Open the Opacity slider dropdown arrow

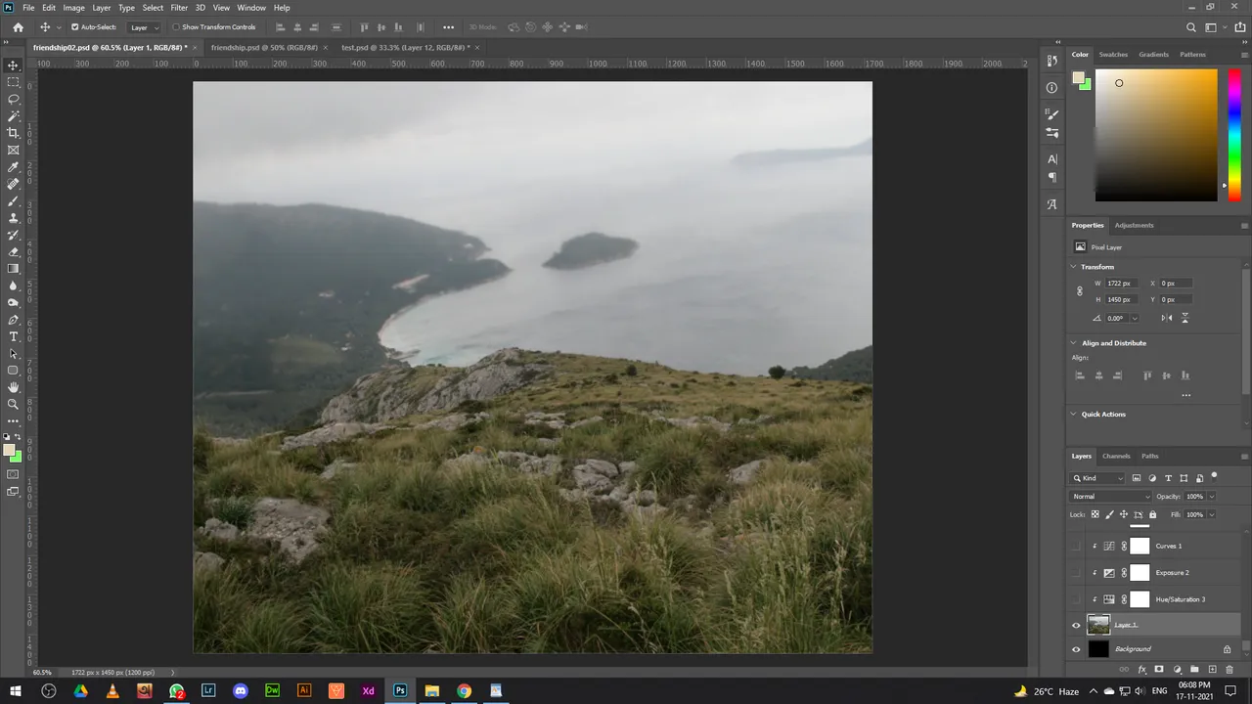pos(1212,497)
